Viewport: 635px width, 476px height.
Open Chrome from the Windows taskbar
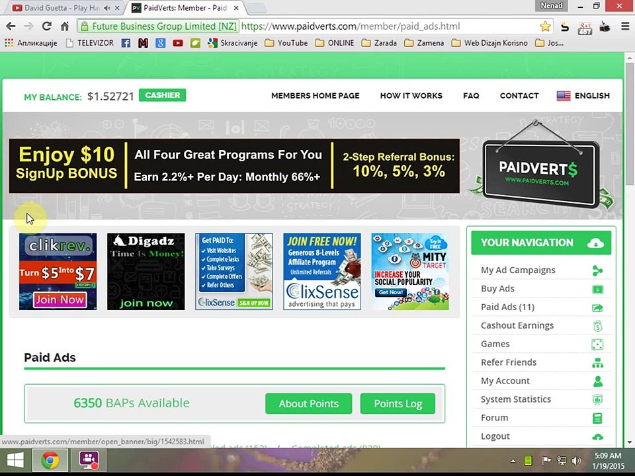click(x=50, y=460)
